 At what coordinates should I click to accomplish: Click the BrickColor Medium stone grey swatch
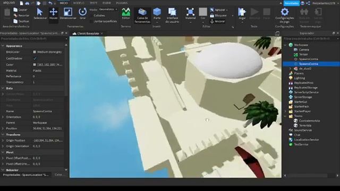[35, 52]
